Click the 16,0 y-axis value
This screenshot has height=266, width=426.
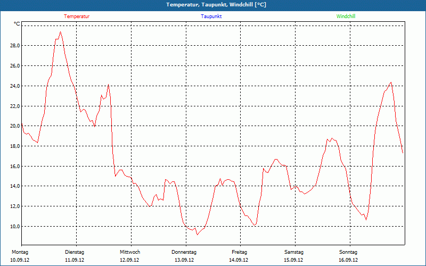point(15,166)
